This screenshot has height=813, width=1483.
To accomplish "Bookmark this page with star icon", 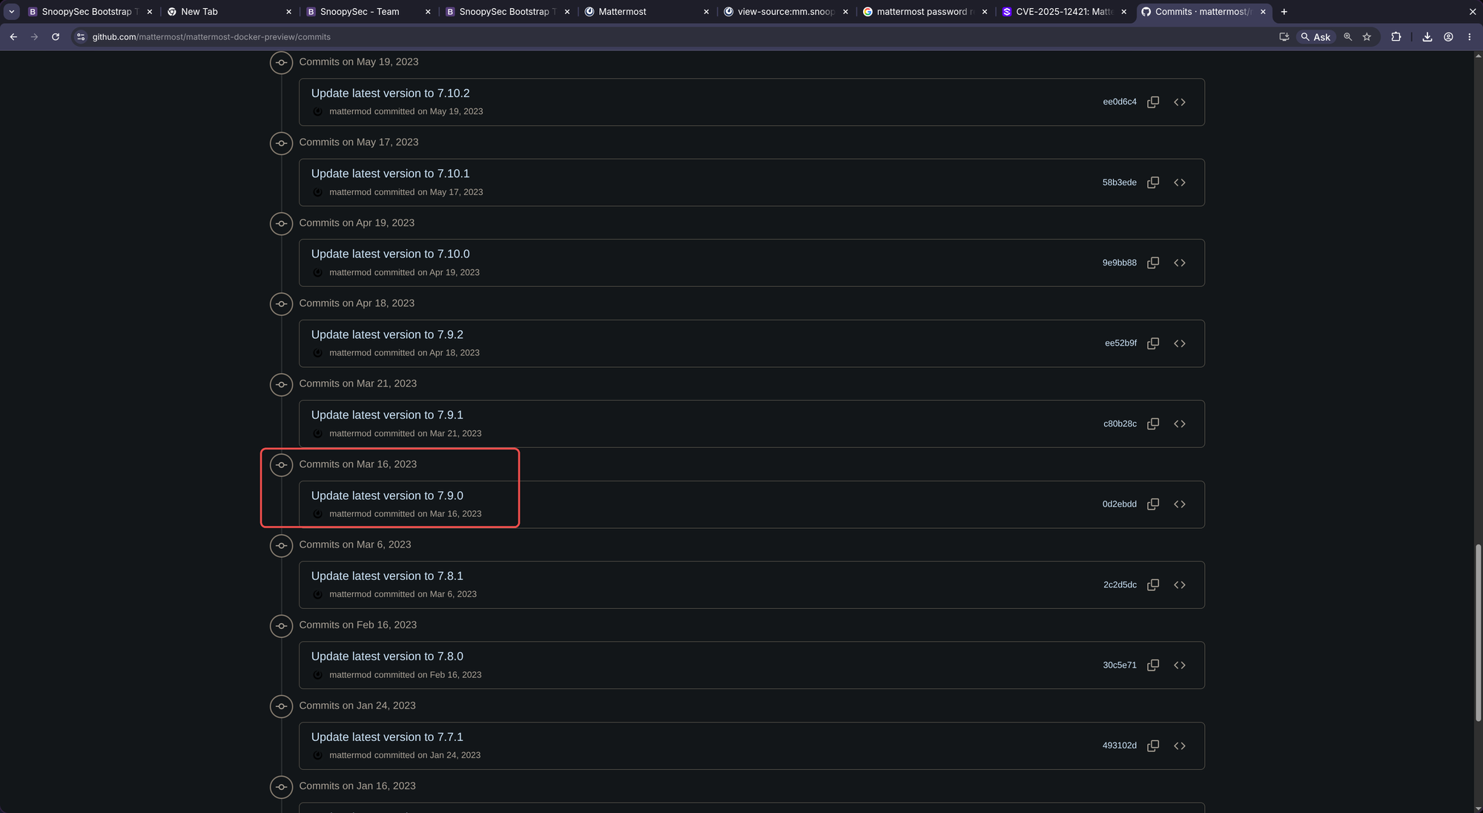I will pos(1367,37).
